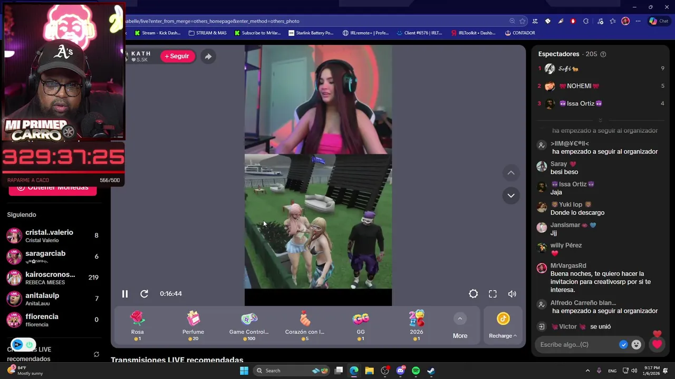This screenshot has width=675, height=379.
Task: Open the STREAM & MAS bookmarks folder
Action: coord(207,33)
